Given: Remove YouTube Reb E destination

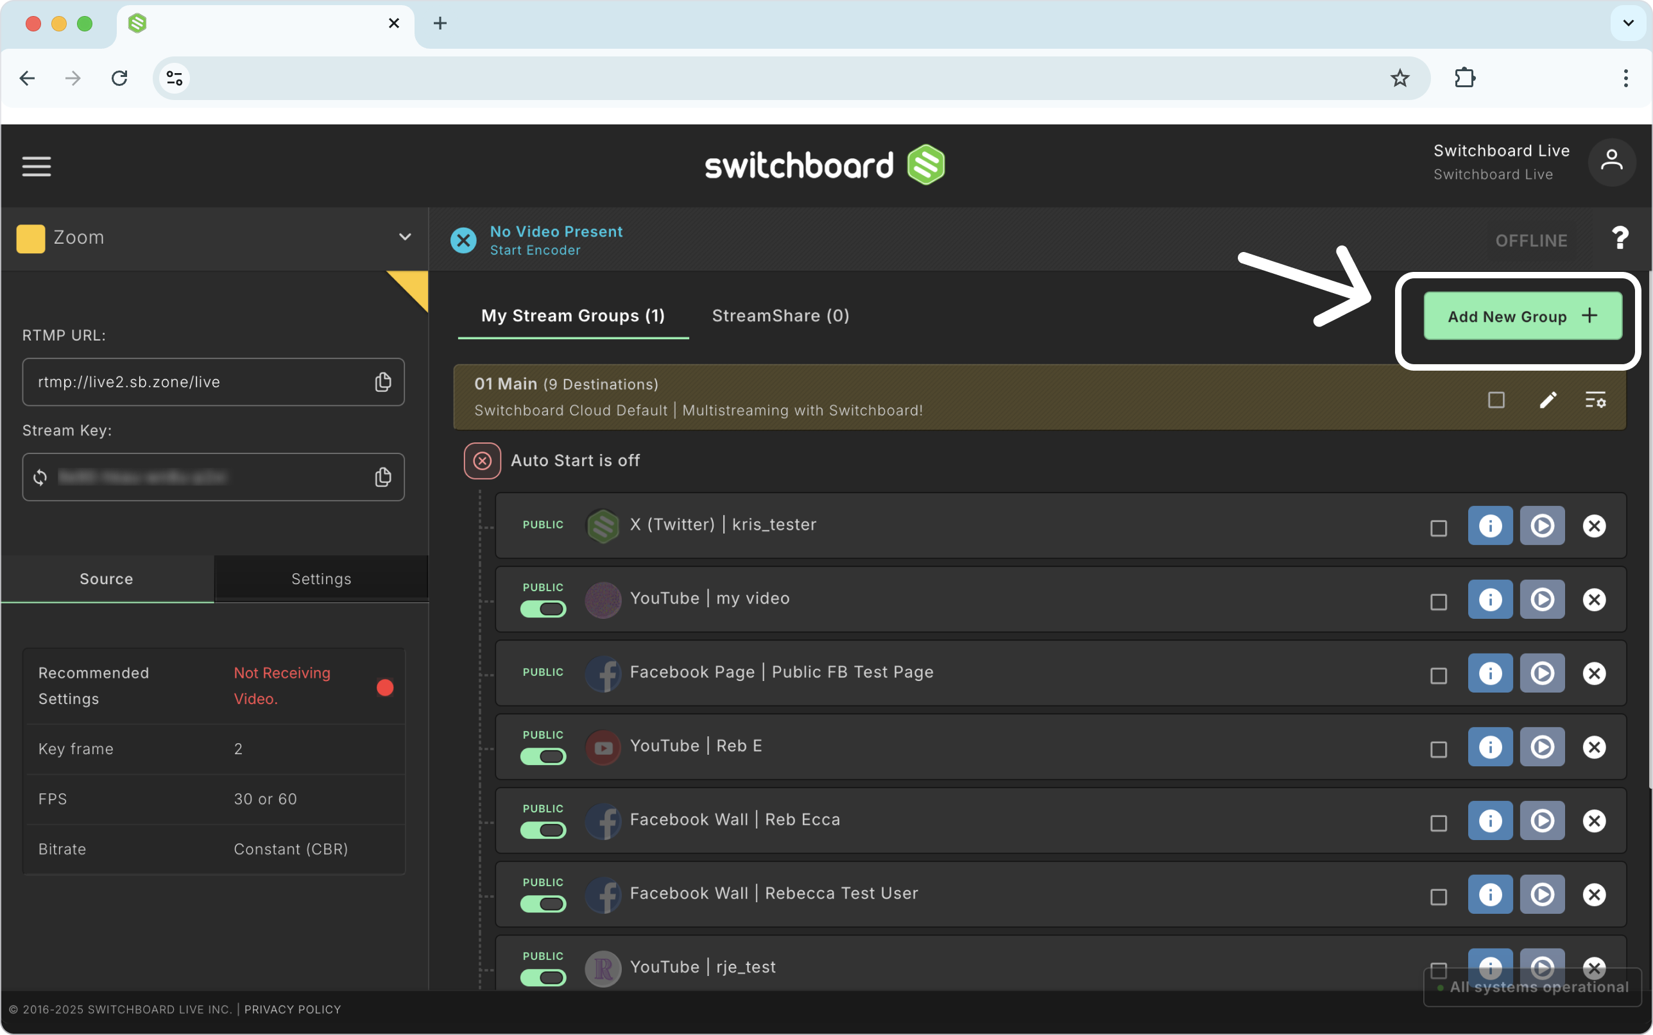Looking at the screenshot, I should [1594, 747].
